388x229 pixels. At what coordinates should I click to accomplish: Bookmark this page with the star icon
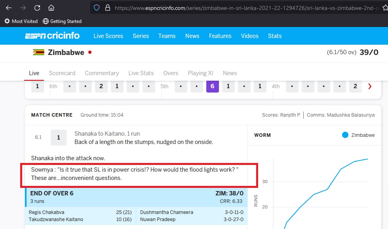pyautogui.click(x=385, y=8)
